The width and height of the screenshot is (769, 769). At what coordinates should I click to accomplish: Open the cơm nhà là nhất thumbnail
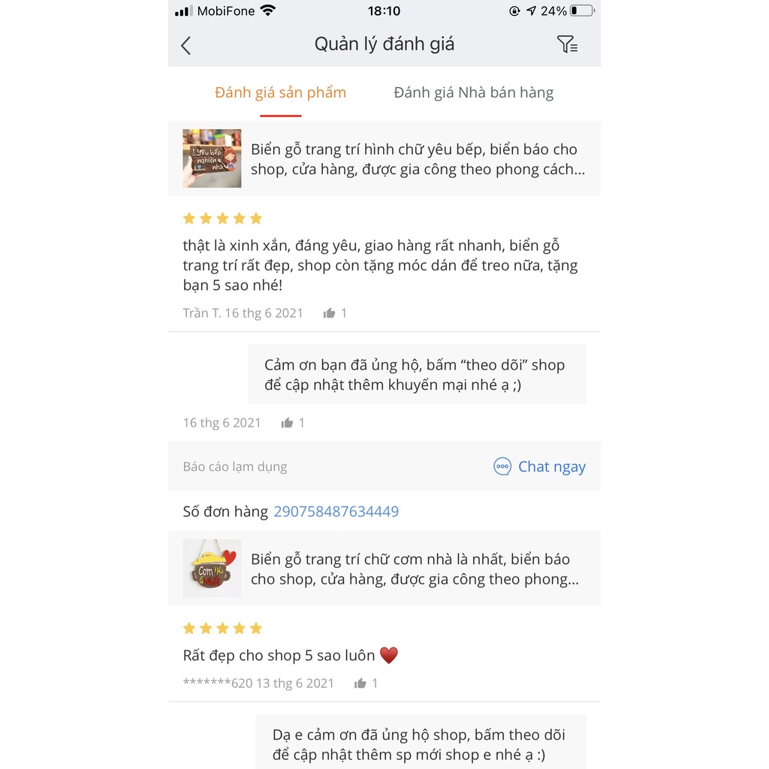coord(212,568)
